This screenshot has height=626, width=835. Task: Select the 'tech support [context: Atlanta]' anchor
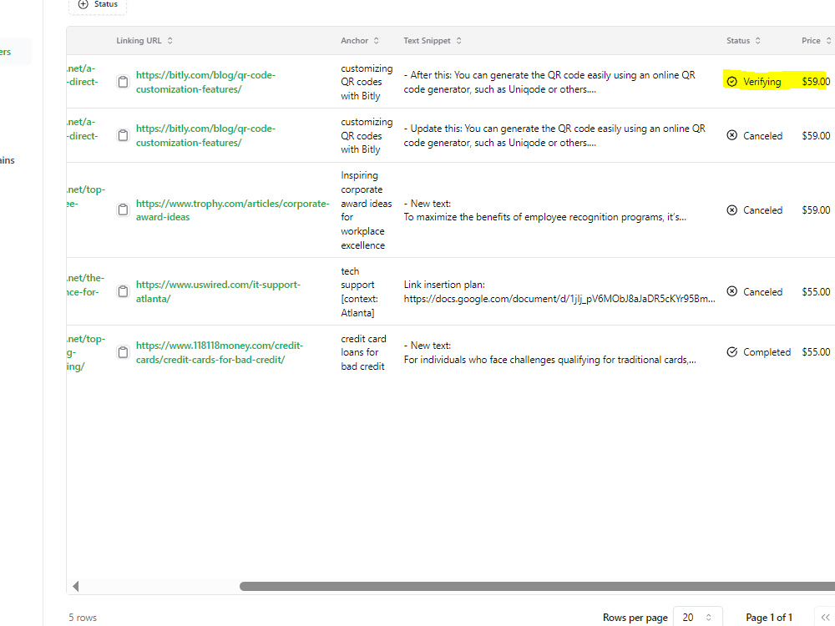[360, 291]
